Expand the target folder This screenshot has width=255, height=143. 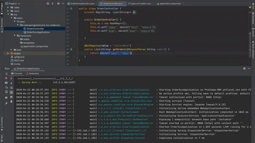point(8,53)
